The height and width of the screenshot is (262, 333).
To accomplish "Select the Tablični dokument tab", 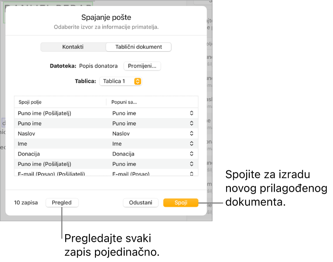I will point(138,47).
